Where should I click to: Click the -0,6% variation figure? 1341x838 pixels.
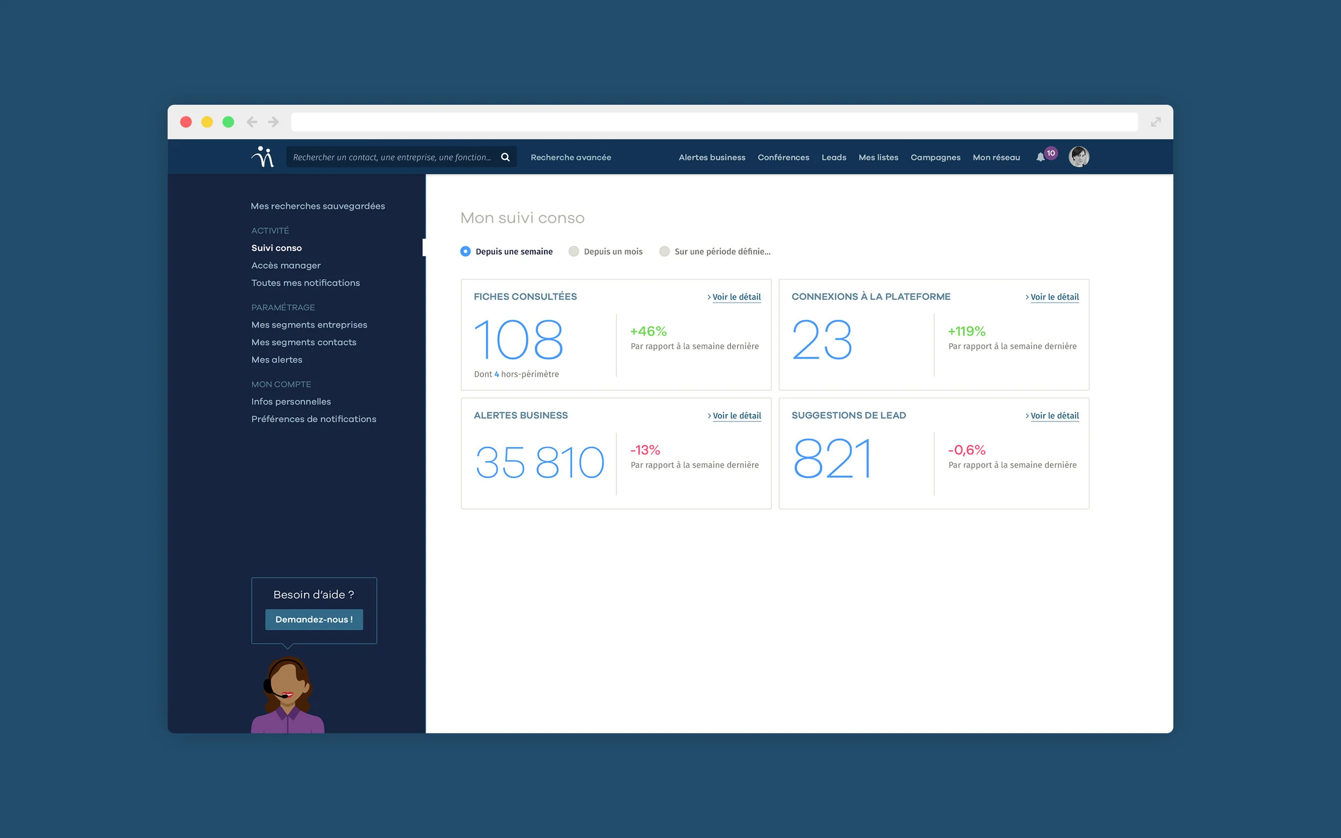pos(966,450)
